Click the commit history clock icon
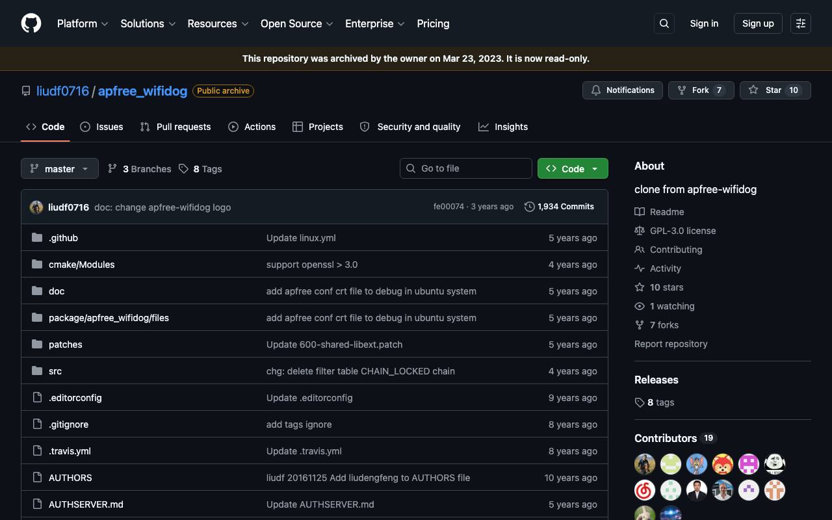Screen dimensions: 832x520 click(530, 207)
